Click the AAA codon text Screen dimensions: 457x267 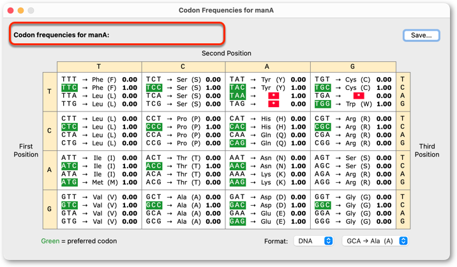(x=237, y=174)
